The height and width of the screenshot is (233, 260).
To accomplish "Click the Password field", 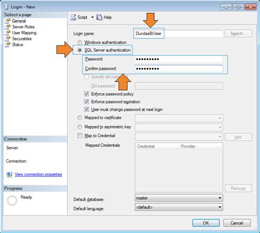I will (x=179, y=59).
